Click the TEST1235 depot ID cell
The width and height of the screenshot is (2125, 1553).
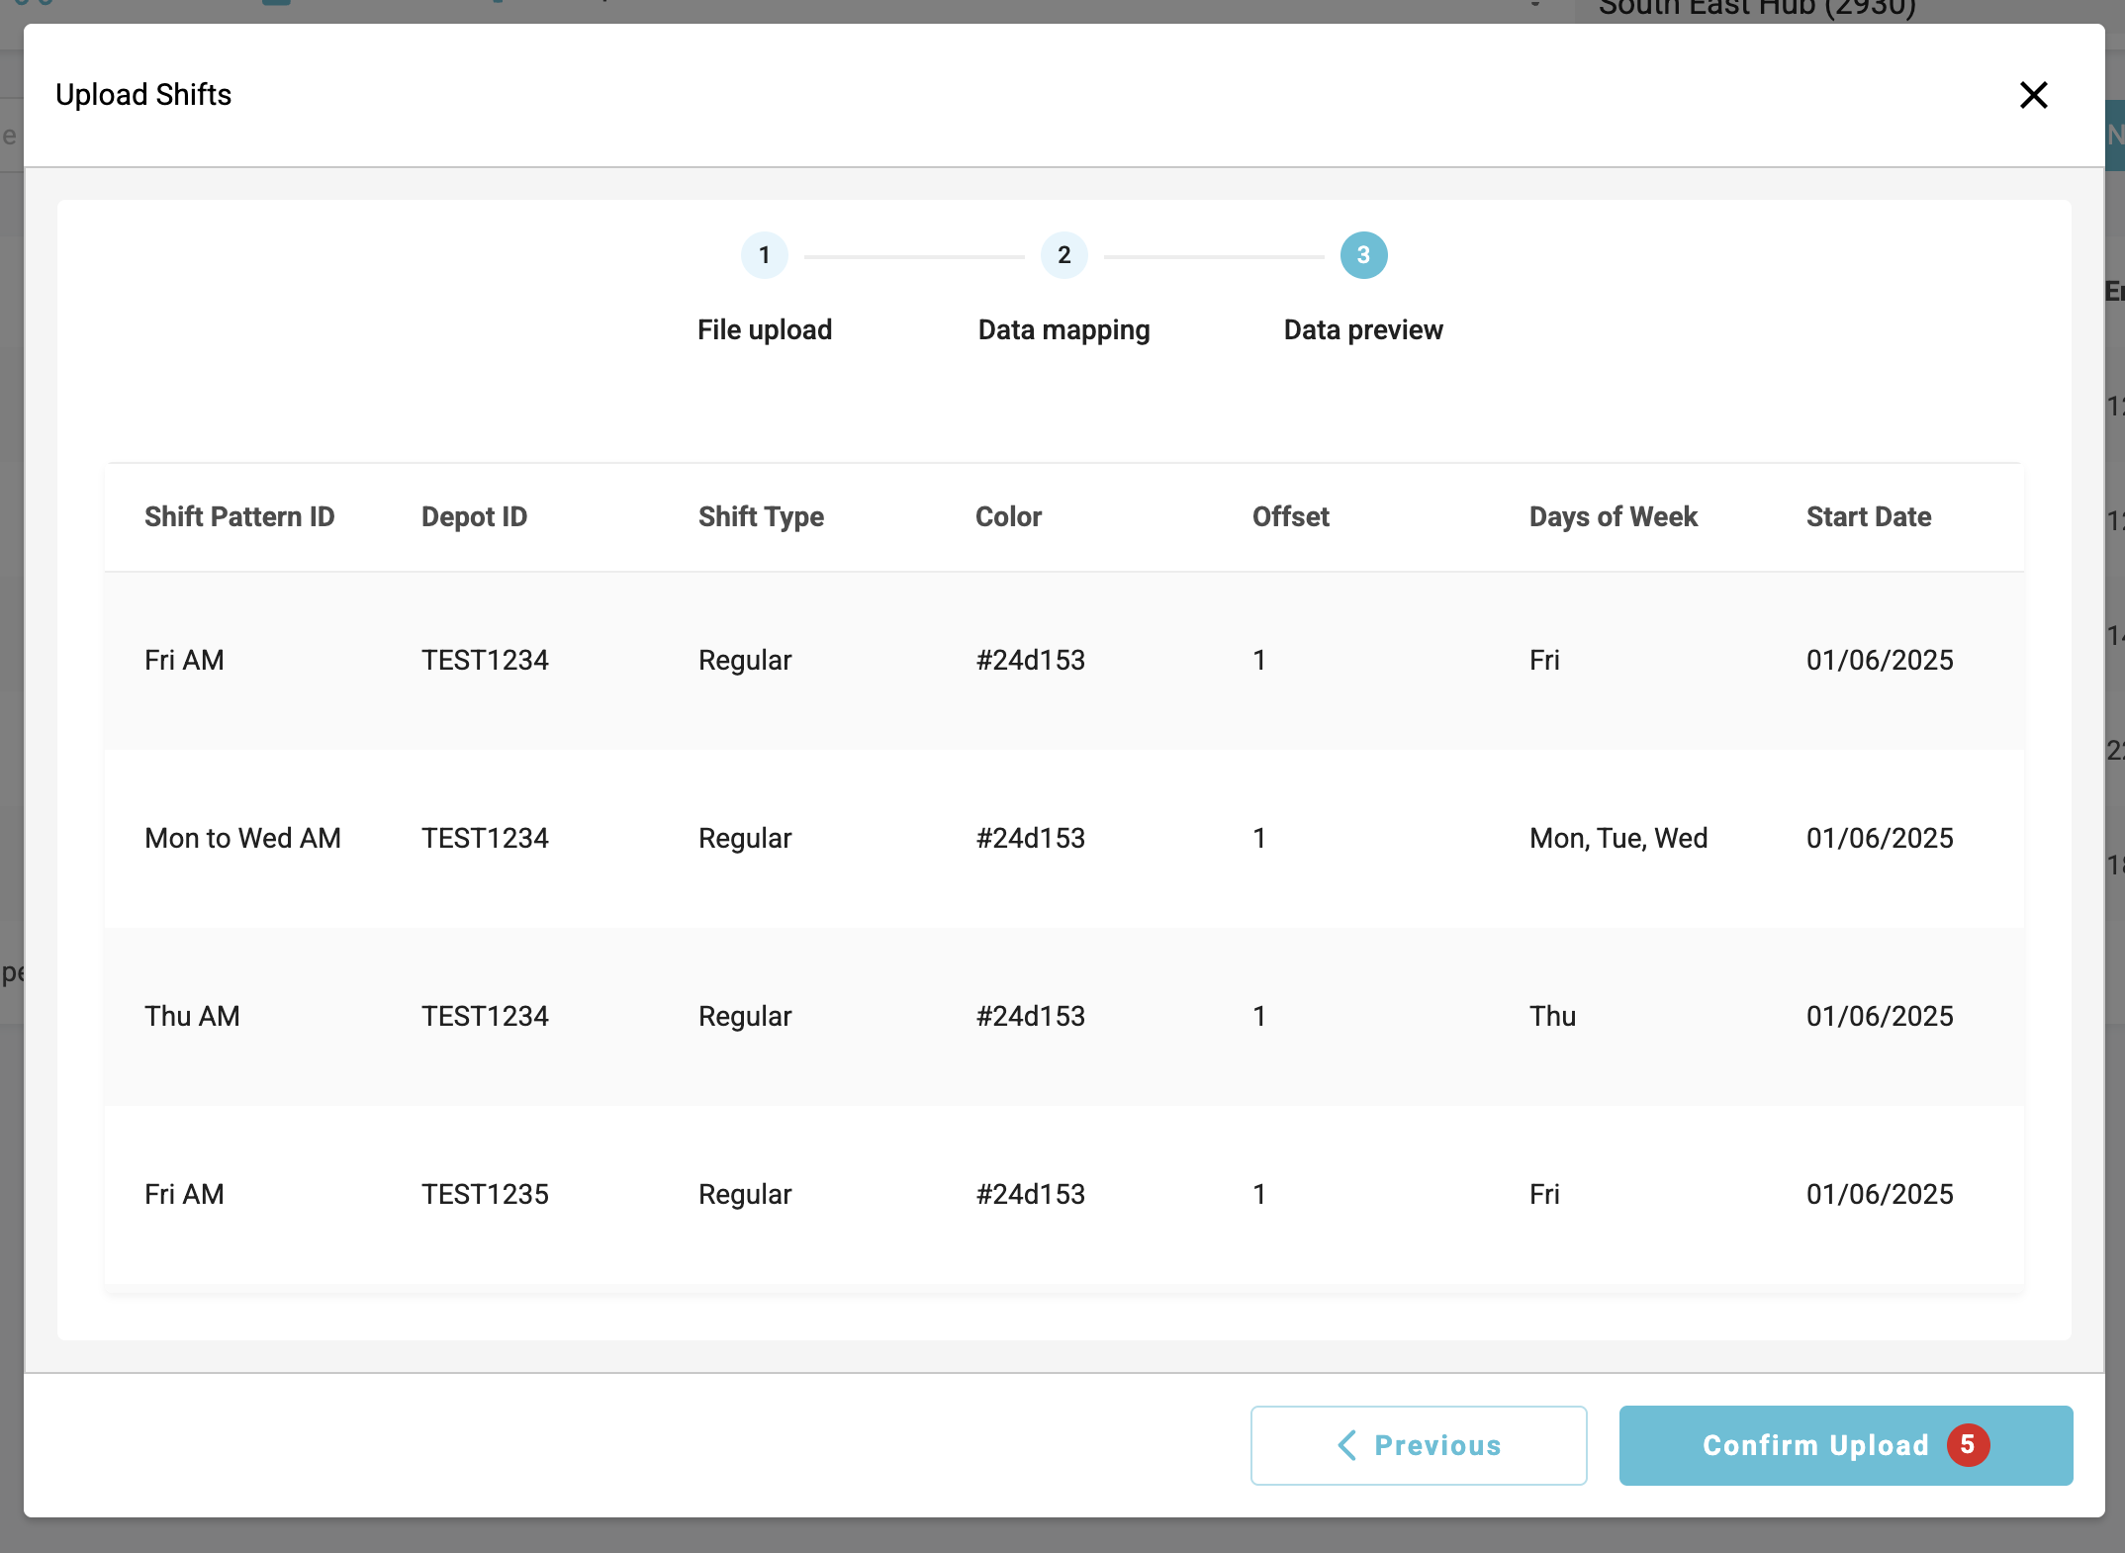click(485, 1194)
